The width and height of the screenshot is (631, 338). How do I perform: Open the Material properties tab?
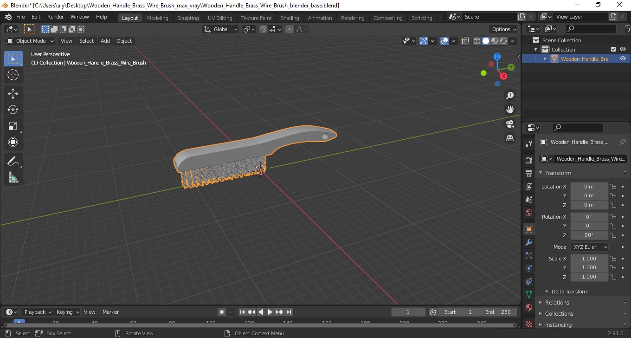[529, 307]
